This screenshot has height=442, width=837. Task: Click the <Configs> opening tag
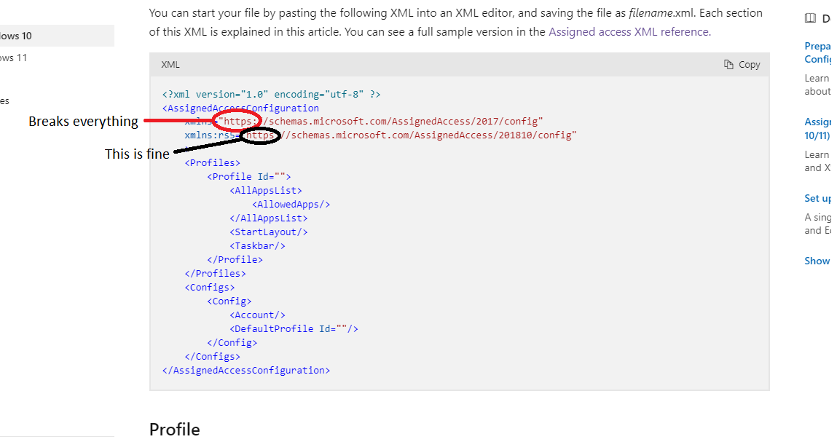point(210,288)
